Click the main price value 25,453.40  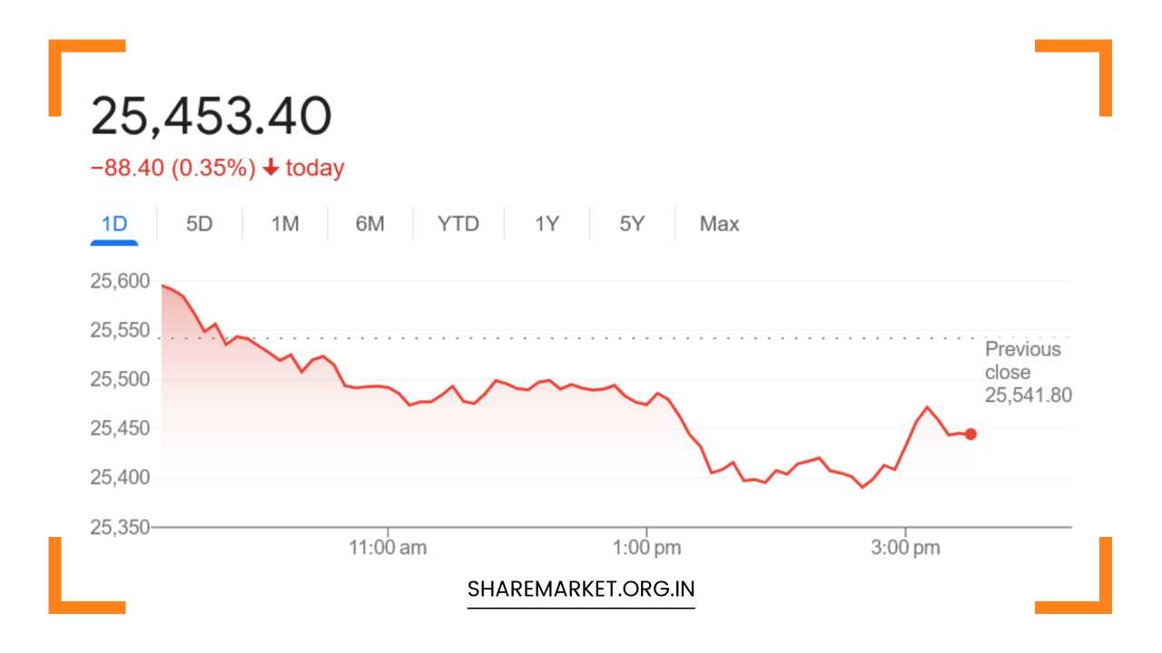tap(213, 112)
